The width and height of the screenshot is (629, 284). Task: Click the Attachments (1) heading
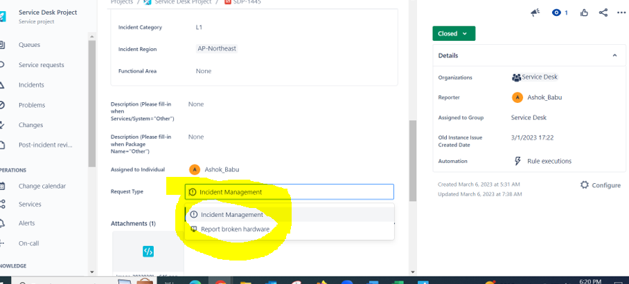[x=133, y=224]
